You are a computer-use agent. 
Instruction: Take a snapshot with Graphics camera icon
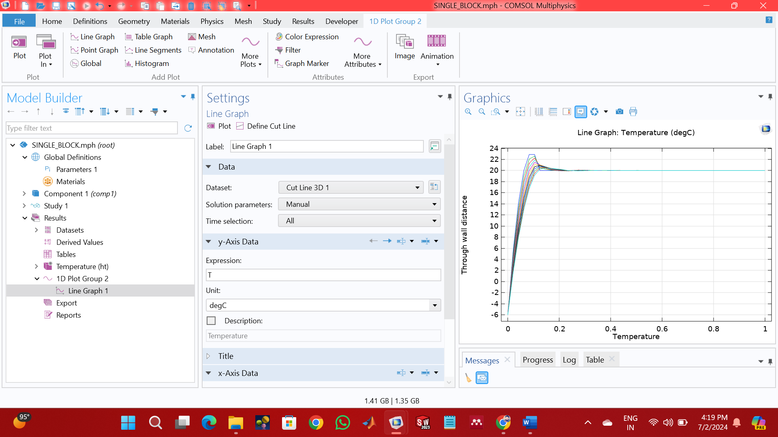(x=619, y=112)
